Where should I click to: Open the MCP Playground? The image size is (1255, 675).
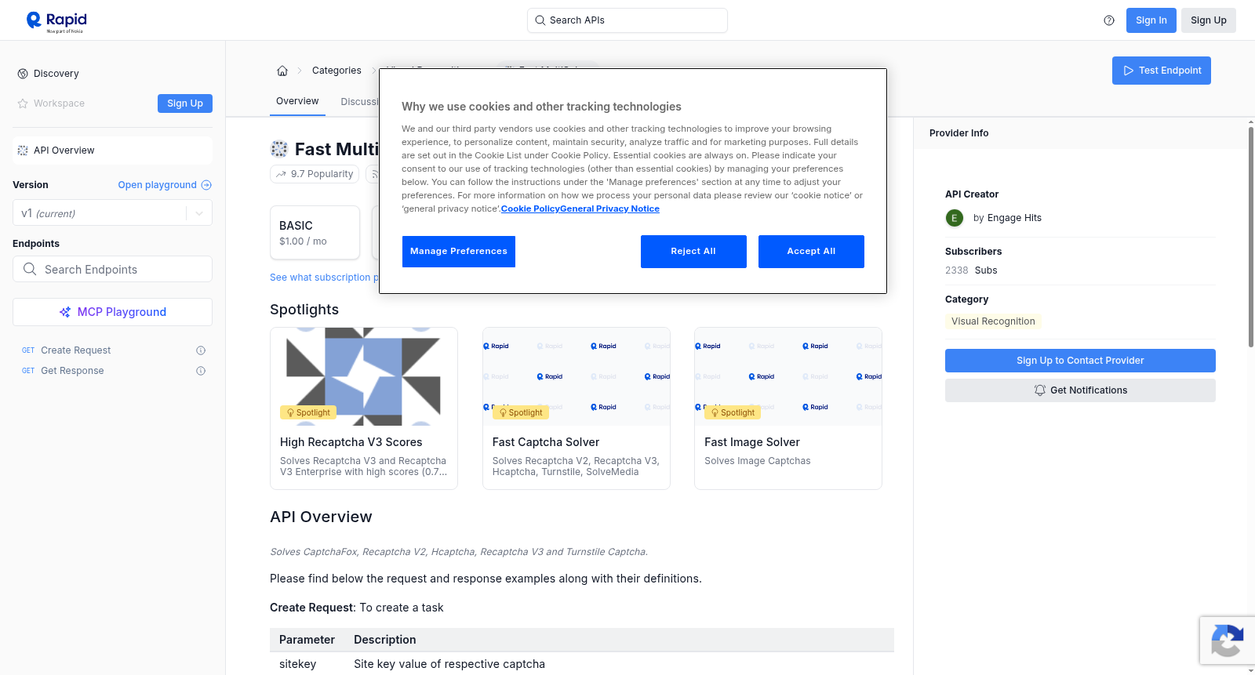coord(112,312)
